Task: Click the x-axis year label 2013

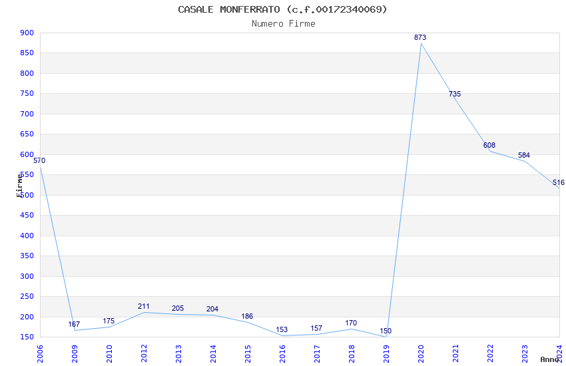Action: pyautogui.click(x=178, y=354)
